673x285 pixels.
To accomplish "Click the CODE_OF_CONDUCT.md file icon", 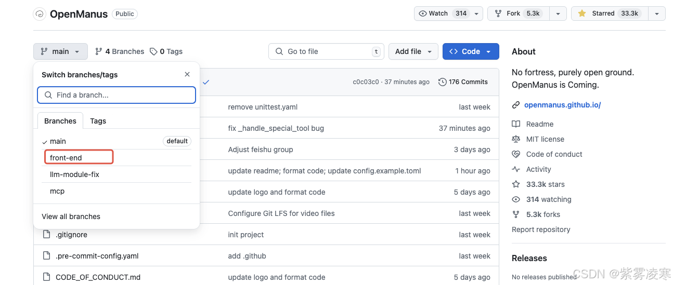I will pyautogui.click(x=46, y=277).
